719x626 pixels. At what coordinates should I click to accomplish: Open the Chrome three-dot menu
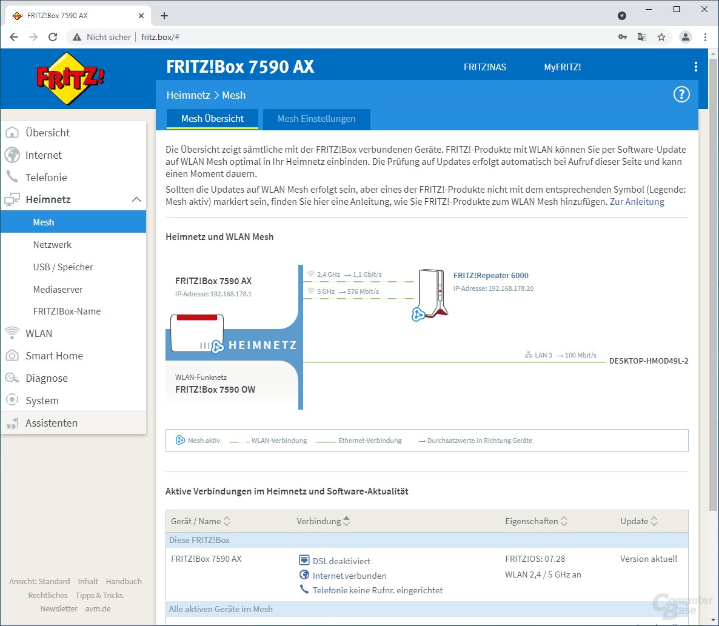tap(705, 37)
